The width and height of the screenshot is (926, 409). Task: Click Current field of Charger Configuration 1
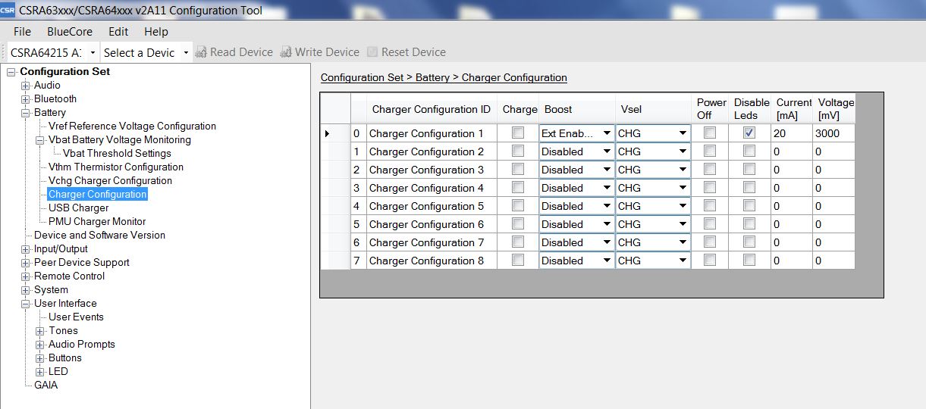pos(790,134)
